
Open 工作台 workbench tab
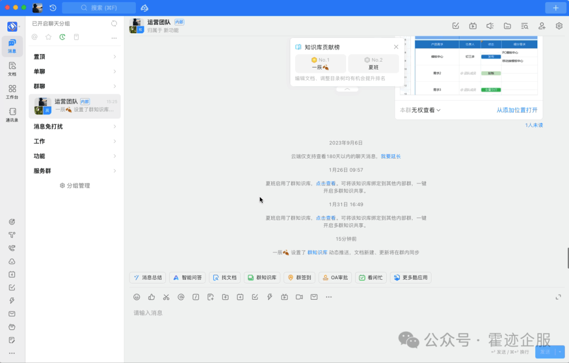point(12,92)
